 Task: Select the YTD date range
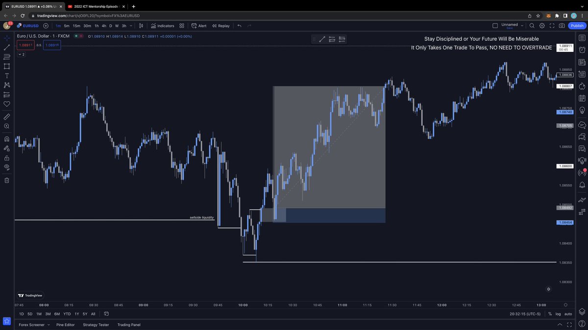click(x=67, y=314)
